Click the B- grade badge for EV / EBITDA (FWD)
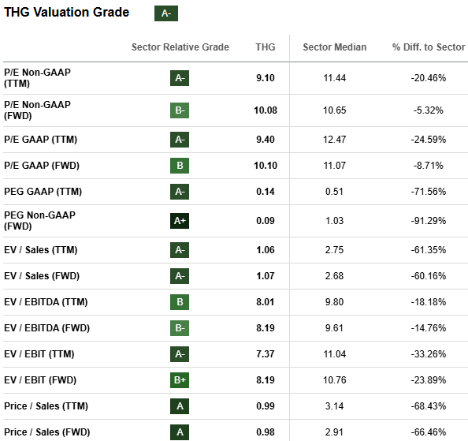The height and width of the screenshot is (441, 468). point(180,328)
